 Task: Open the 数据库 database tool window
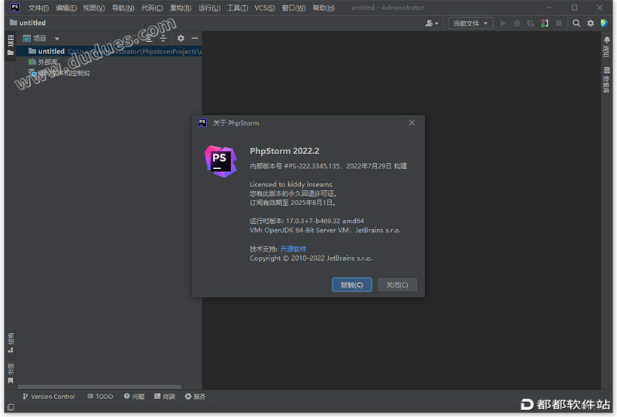(606, 80)
